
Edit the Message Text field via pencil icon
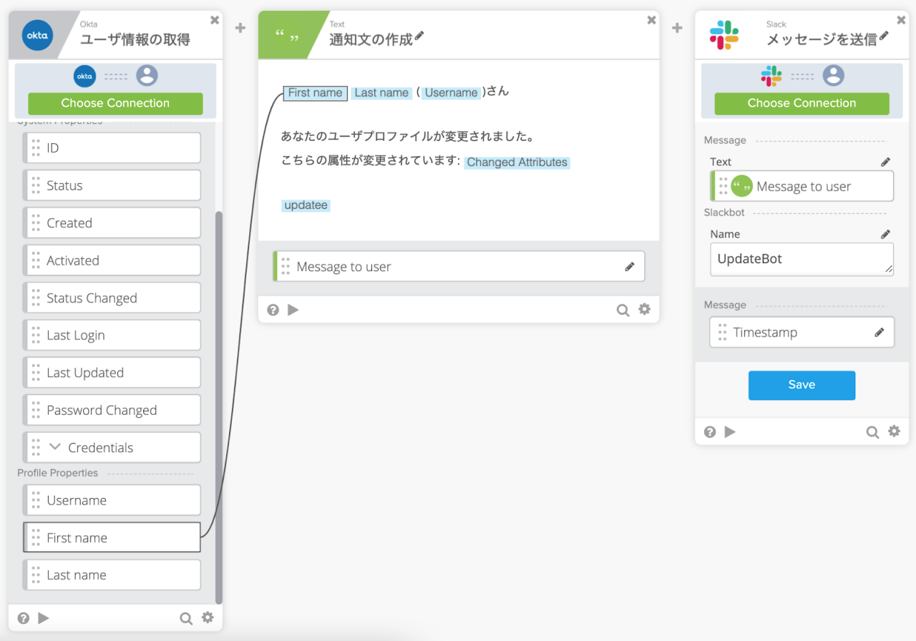click(885, 161)
